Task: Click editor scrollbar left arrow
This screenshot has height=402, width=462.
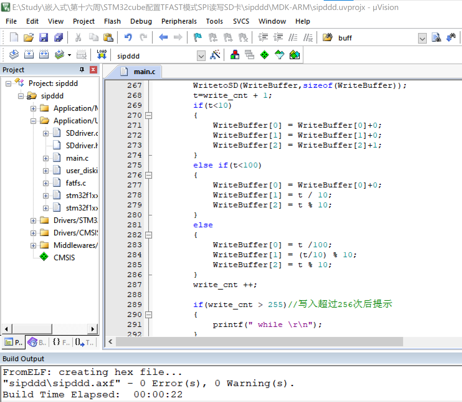Action: 111,342
